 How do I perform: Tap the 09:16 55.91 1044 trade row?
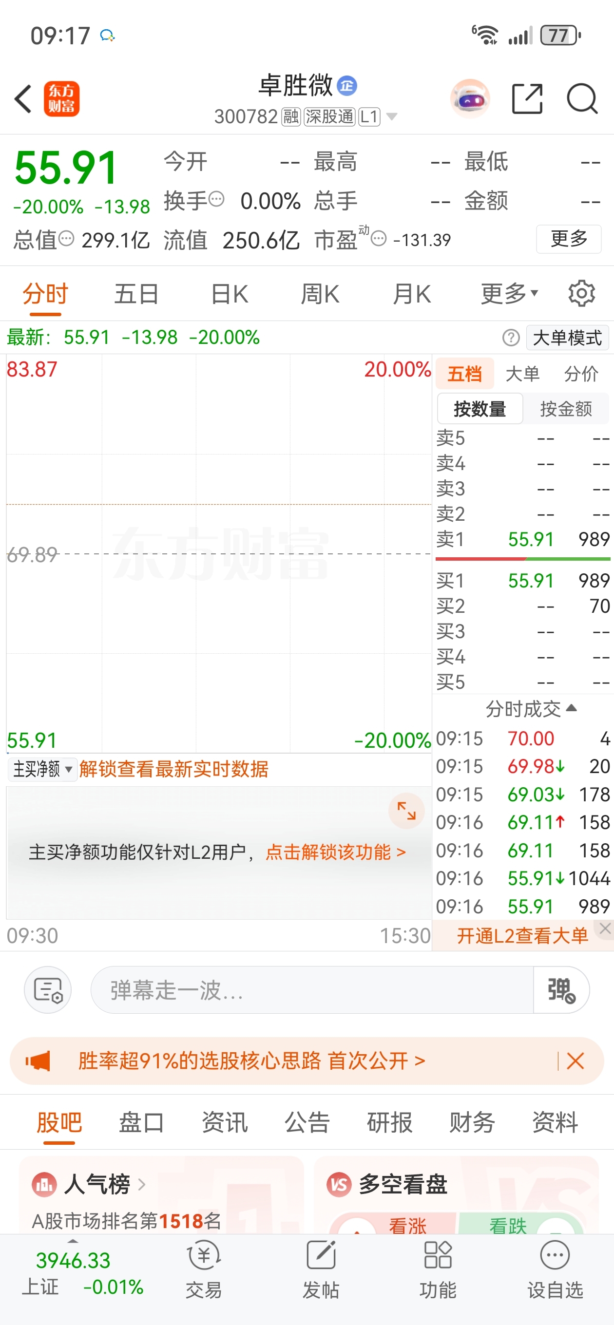523,878
